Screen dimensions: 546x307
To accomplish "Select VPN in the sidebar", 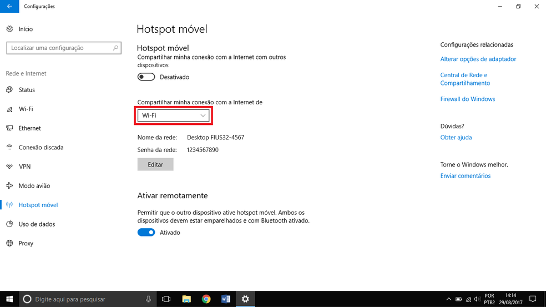I will pos(25,167).
